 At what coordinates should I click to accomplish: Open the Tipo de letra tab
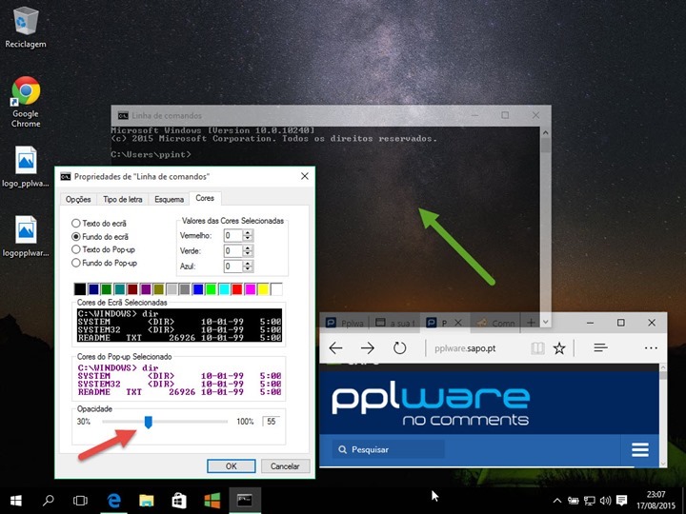(123, 199)
